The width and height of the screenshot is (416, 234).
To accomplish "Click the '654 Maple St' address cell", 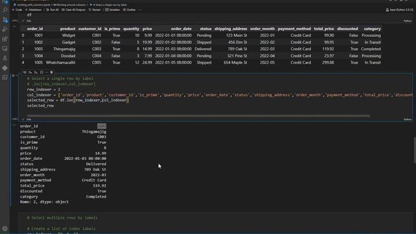I will 235,62.
